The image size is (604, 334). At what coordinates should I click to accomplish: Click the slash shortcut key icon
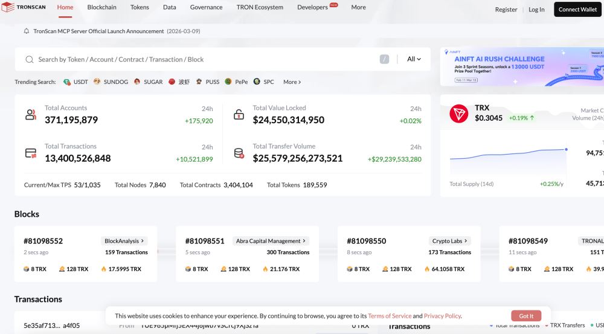tap(384, 59)
